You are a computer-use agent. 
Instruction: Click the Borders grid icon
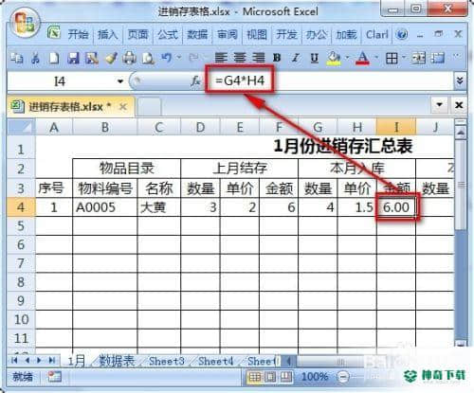pyautogui.click(x=392, y=58)
